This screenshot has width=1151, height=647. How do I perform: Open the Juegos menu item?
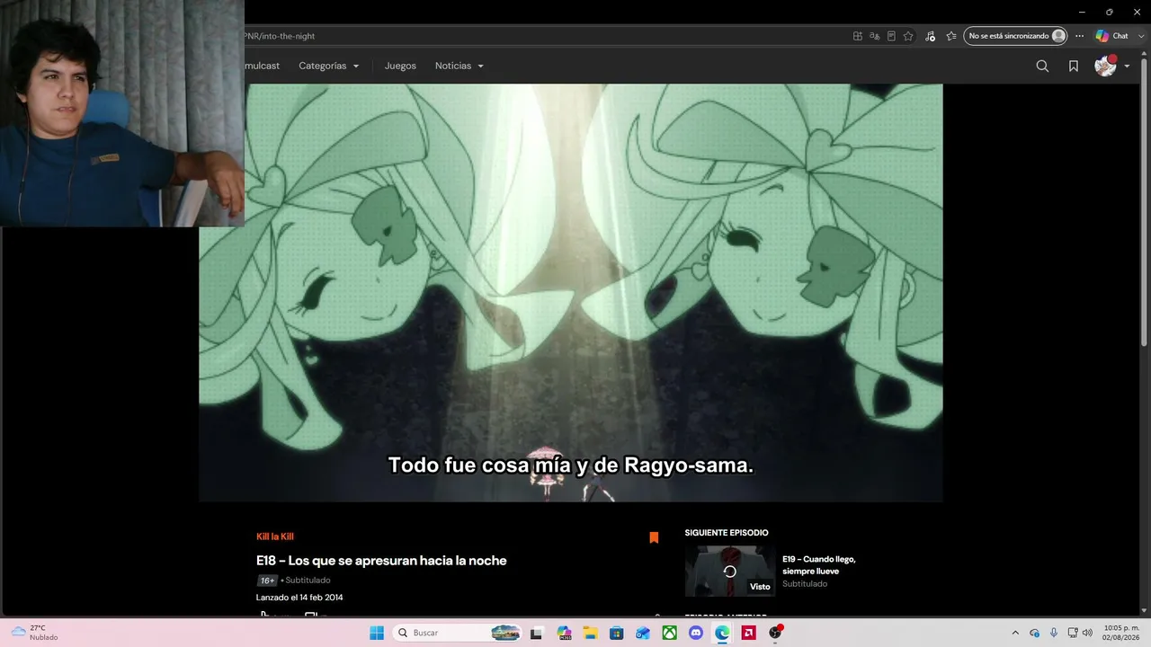pyautogui.click(x=400, y=66)
